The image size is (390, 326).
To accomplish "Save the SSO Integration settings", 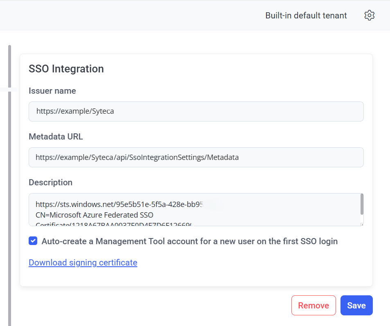I will [x=356, y=306].
